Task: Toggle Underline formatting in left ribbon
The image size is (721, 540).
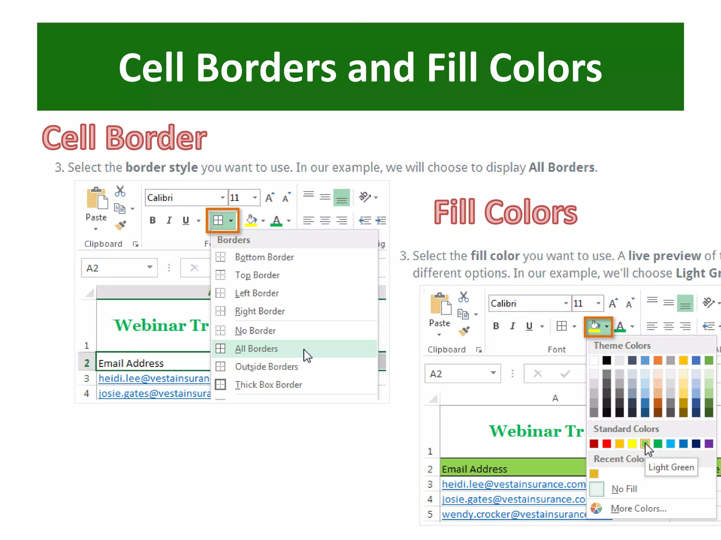Action: (186, 220)
